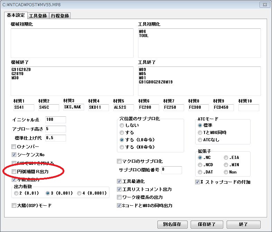Viewport: 272px width, 232px height.
Task: Uncheck SコードとM03の同時出力 checkbox
Action: pyautogui.click(x=119, y=206)
